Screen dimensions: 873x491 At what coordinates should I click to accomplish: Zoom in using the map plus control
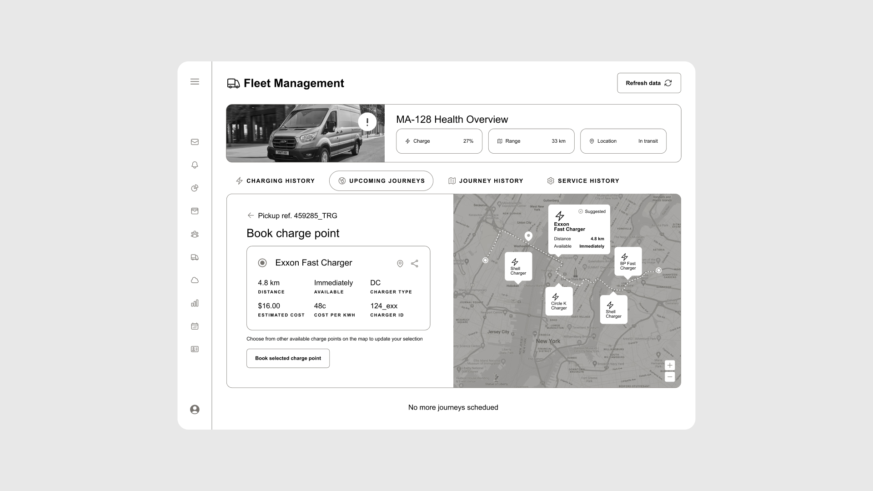coord(669,366)
